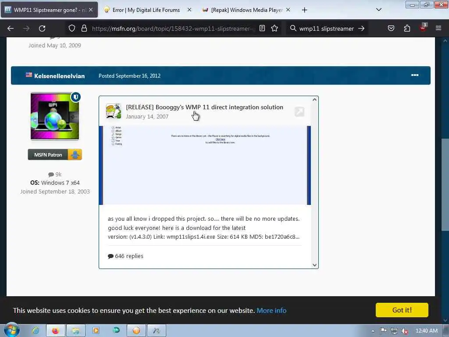Image resolution: width=449 pixels, height=337 pixels.
Task: Switch to WMP11 Slipstreamer gone tab
Action: [x=49, y=10]
